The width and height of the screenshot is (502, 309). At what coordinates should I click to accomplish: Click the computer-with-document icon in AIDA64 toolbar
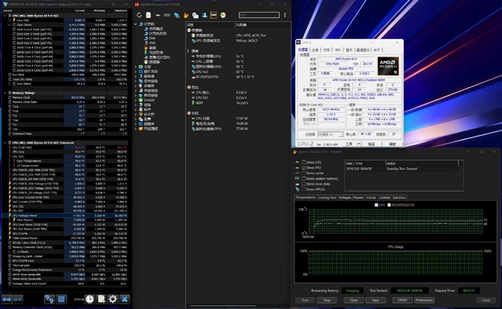click(x=195, y=15)
